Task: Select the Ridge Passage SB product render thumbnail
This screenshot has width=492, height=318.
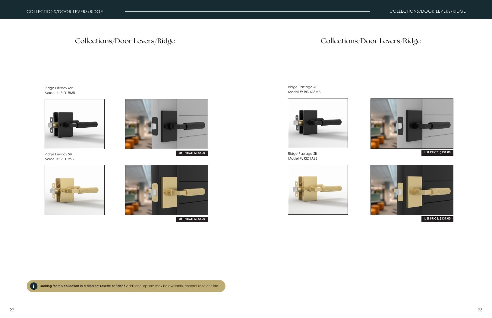Action: (318, 190)
